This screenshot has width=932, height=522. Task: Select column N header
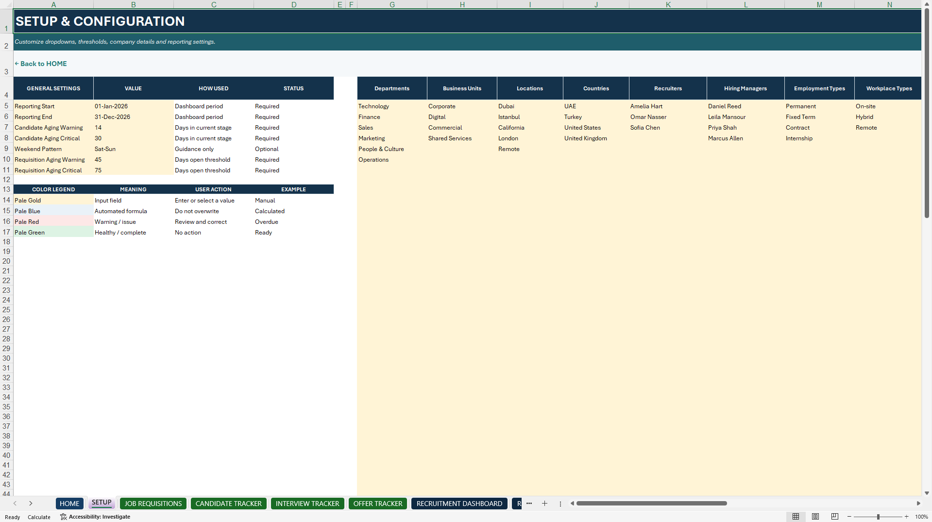tap(889, 4)
